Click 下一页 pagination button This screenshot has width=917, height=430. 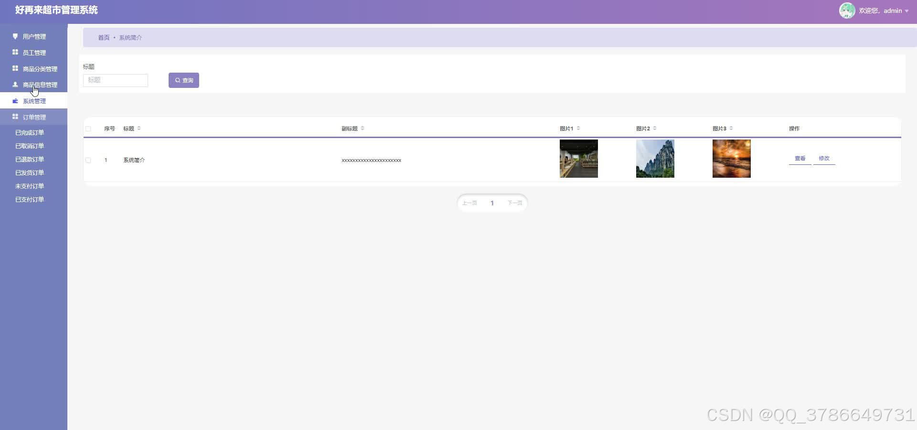515,203
